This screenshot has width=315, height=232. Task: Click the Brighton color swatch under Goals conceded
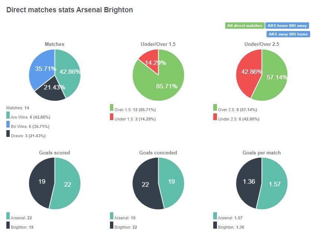point(111,225)
